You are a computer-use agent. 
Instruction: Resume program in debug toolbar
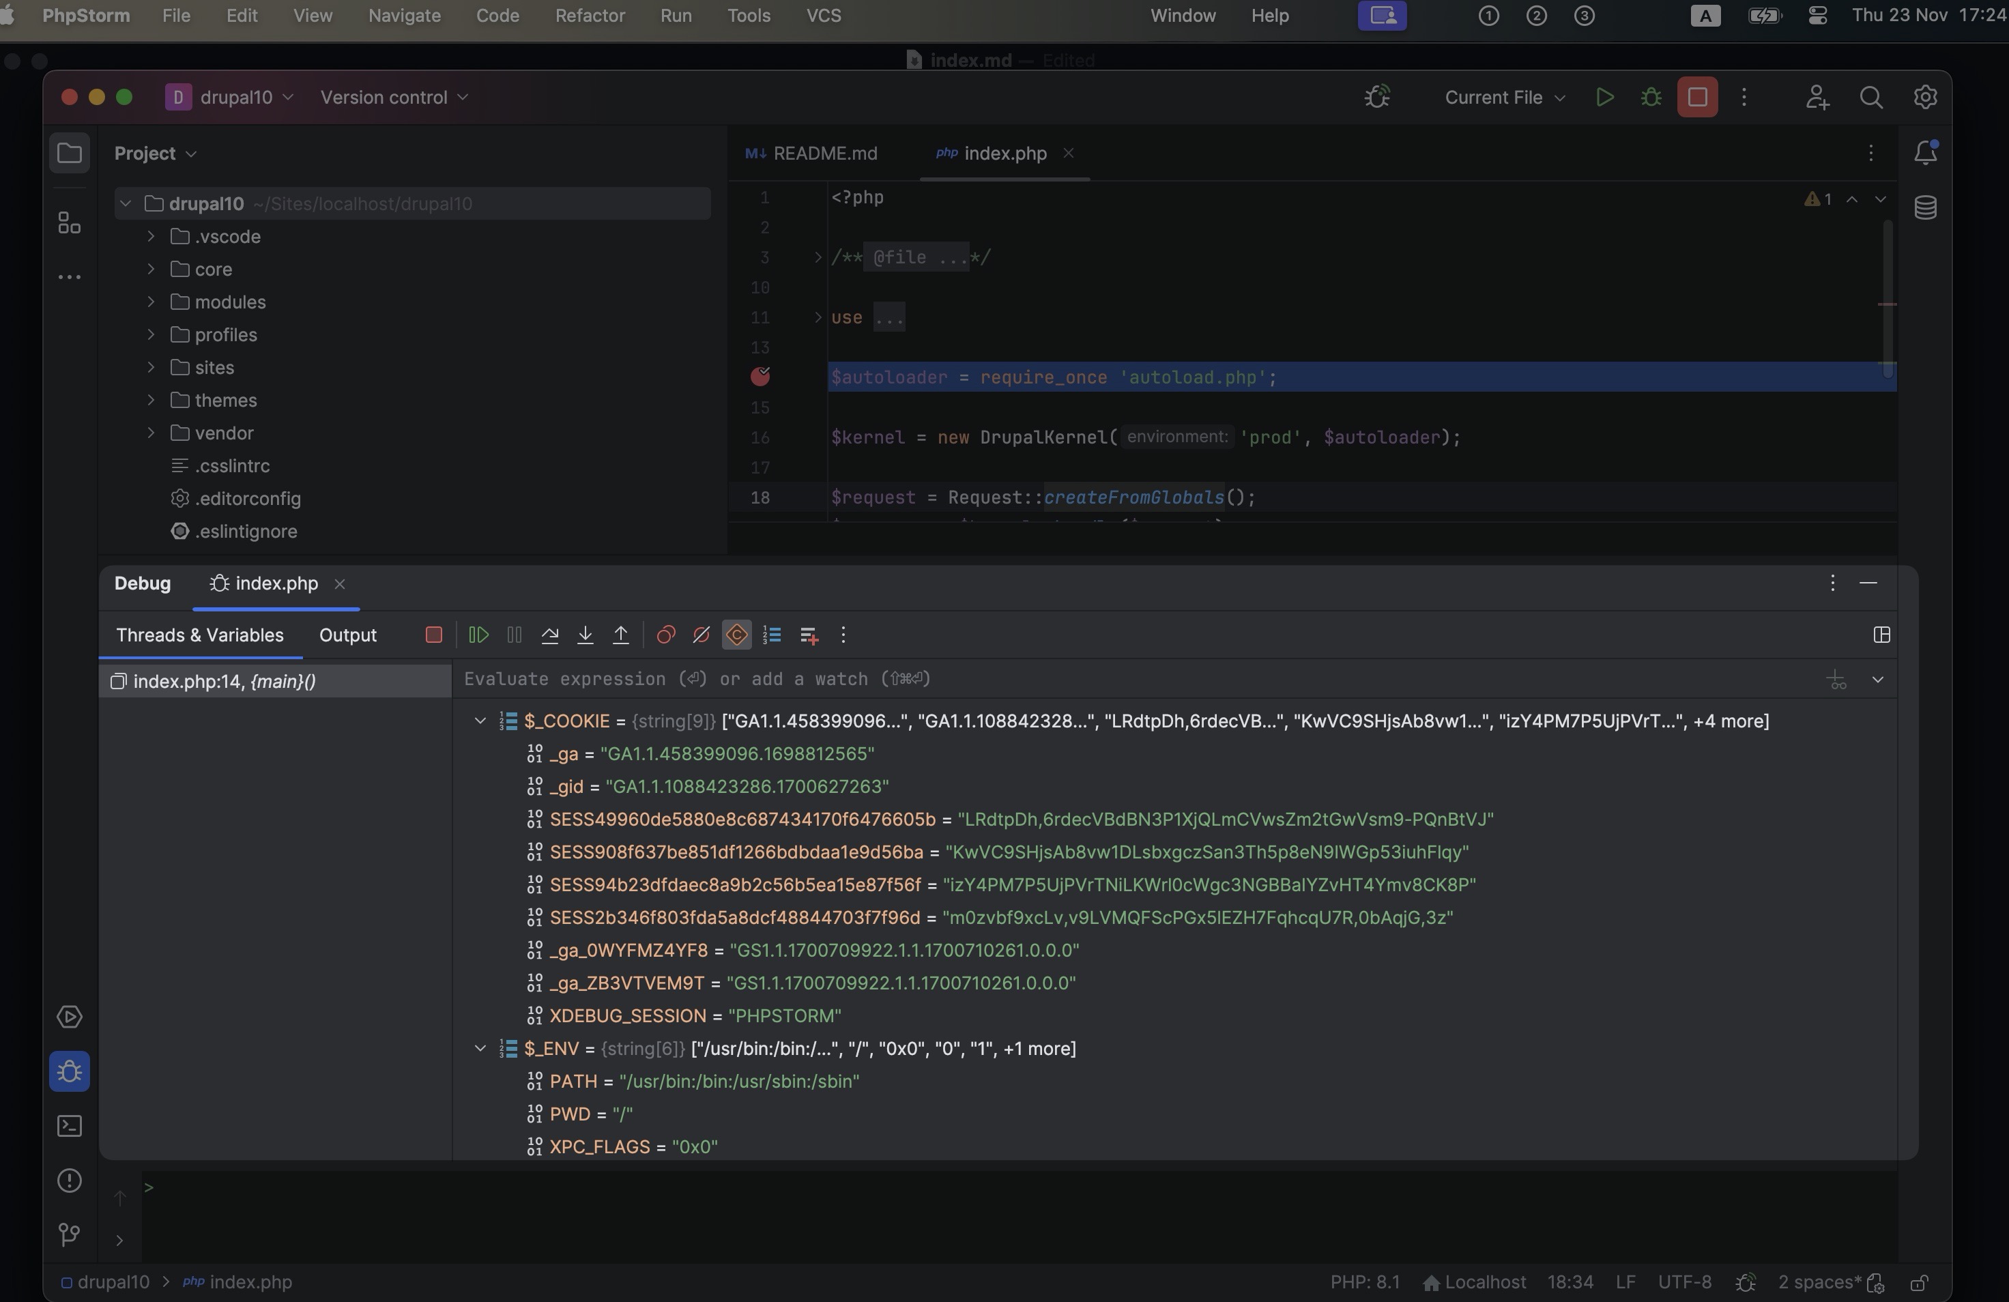click(x=478, y=635)
